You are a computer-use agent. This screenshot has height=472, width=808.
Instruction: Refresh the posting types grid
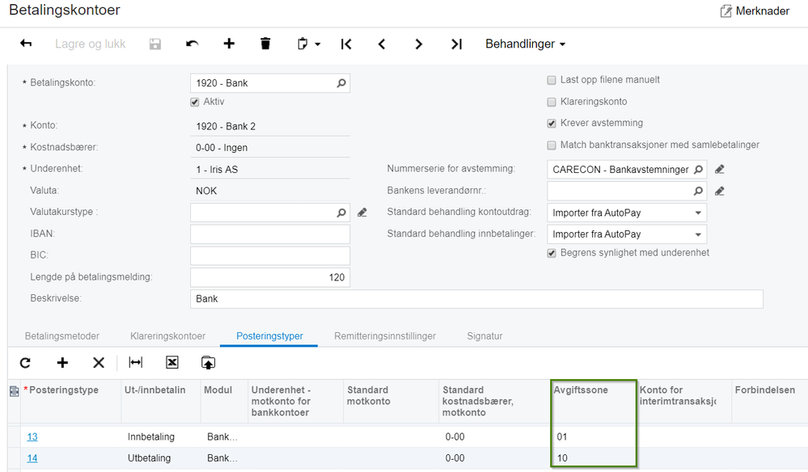(x=25, y=363)
